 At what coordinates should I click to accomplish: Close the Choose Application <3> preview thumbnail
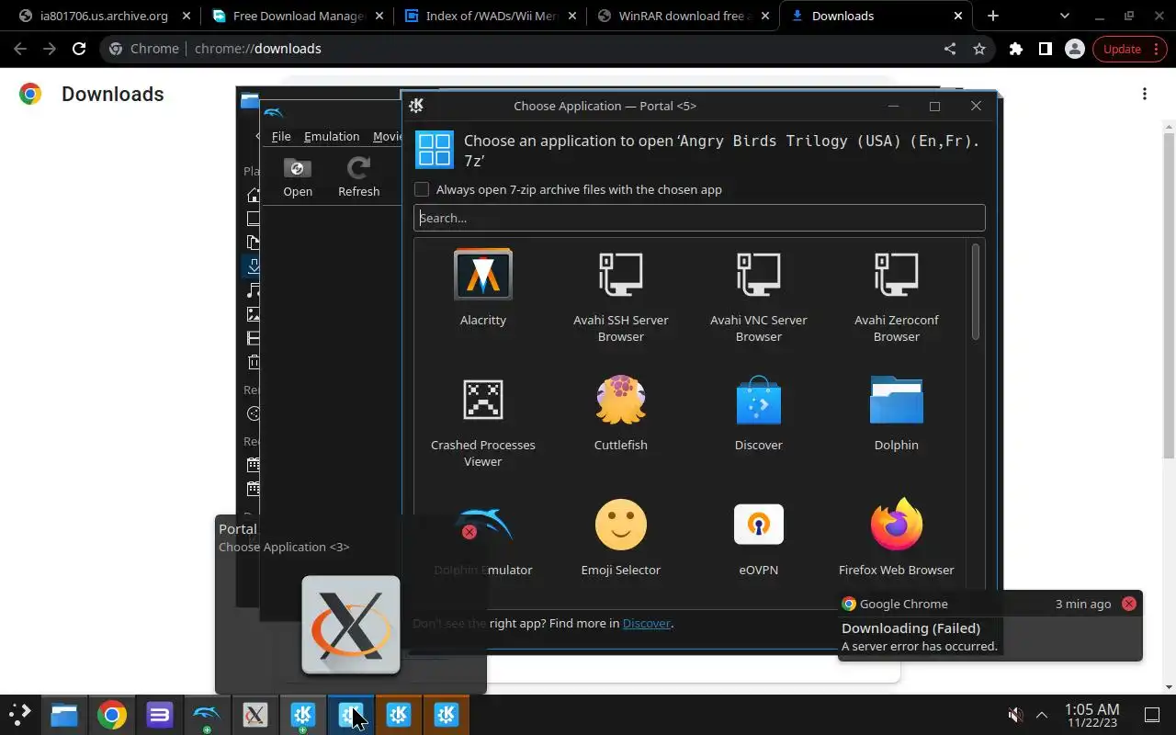tap(469, 532)
